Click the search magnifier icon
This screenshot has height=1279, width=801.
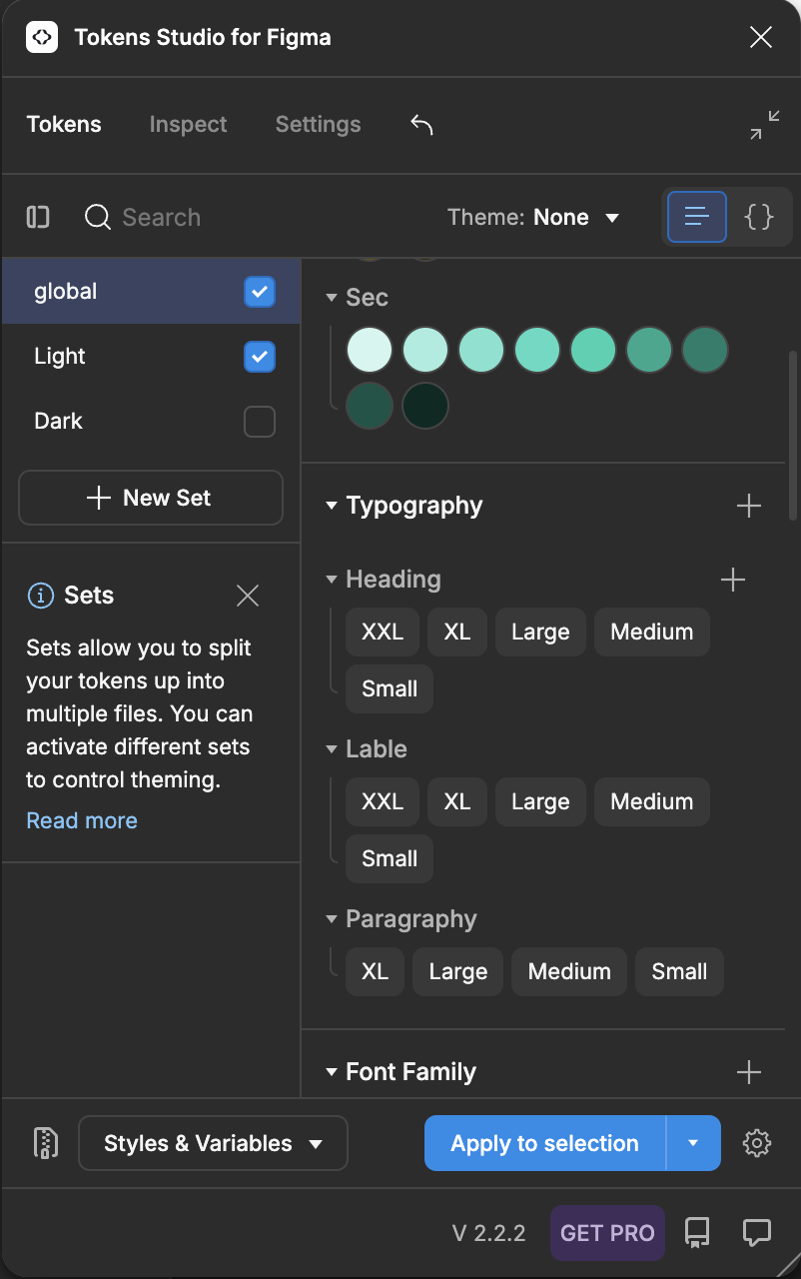click(x=98, y=217)
